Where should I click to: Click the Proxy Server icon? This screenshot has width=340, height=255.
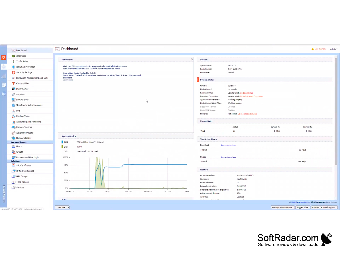(x=13, y=89)
